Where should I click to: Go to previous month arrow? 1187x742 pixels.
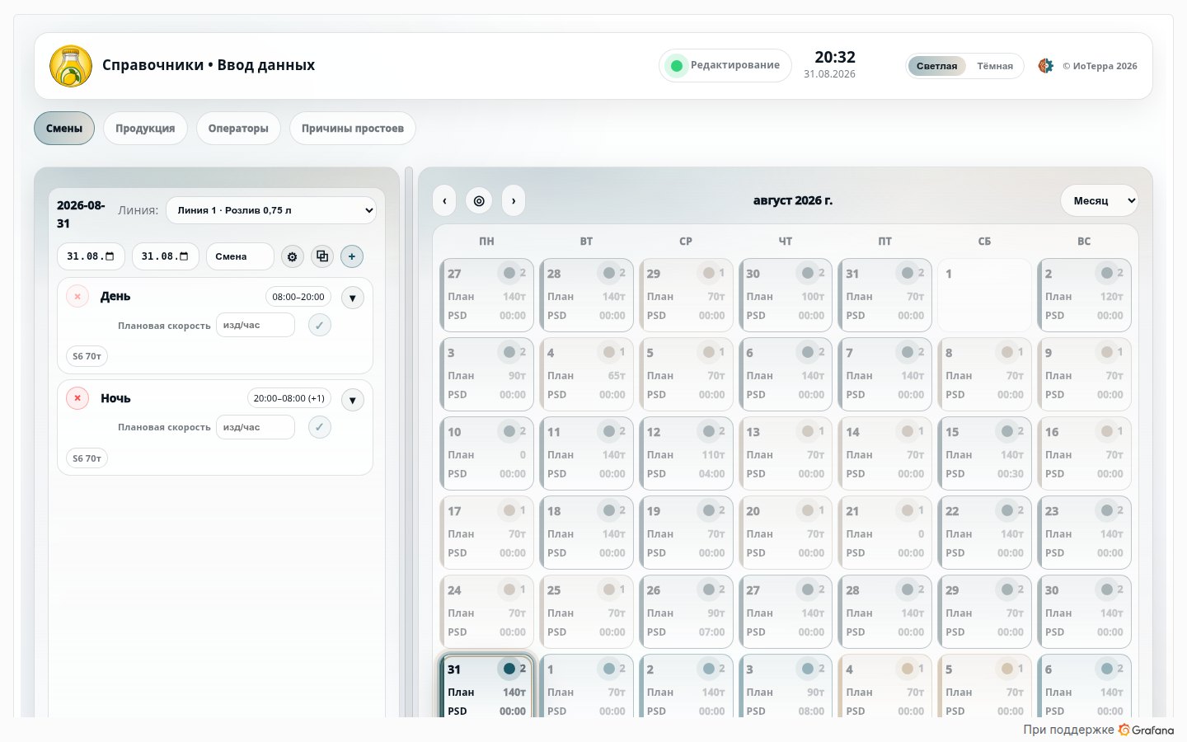444,200
